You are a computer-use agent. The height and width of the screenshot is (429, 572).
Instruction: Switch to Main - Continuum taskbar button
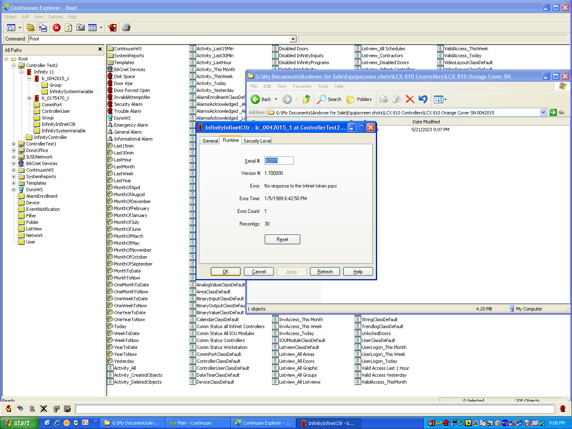(197, 423)
